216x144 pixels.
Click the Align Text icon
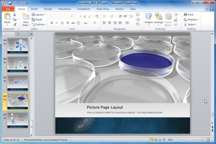(138, 19)
